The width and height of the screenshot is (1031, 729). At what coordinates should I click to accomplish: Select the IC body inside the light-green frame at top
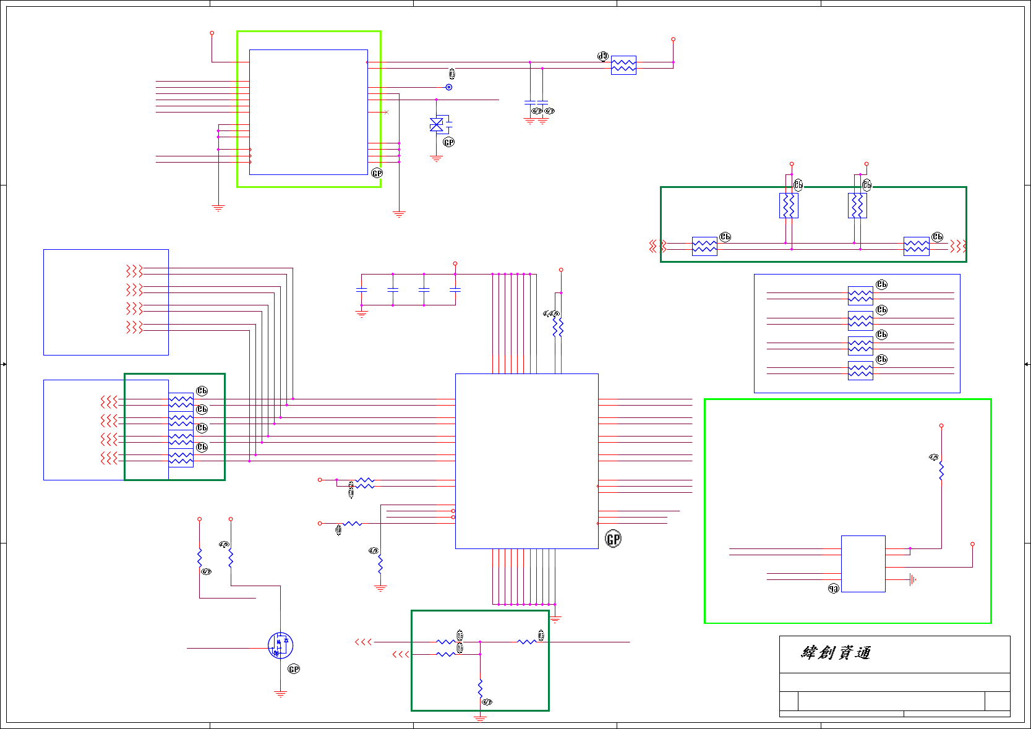[309, 113]
